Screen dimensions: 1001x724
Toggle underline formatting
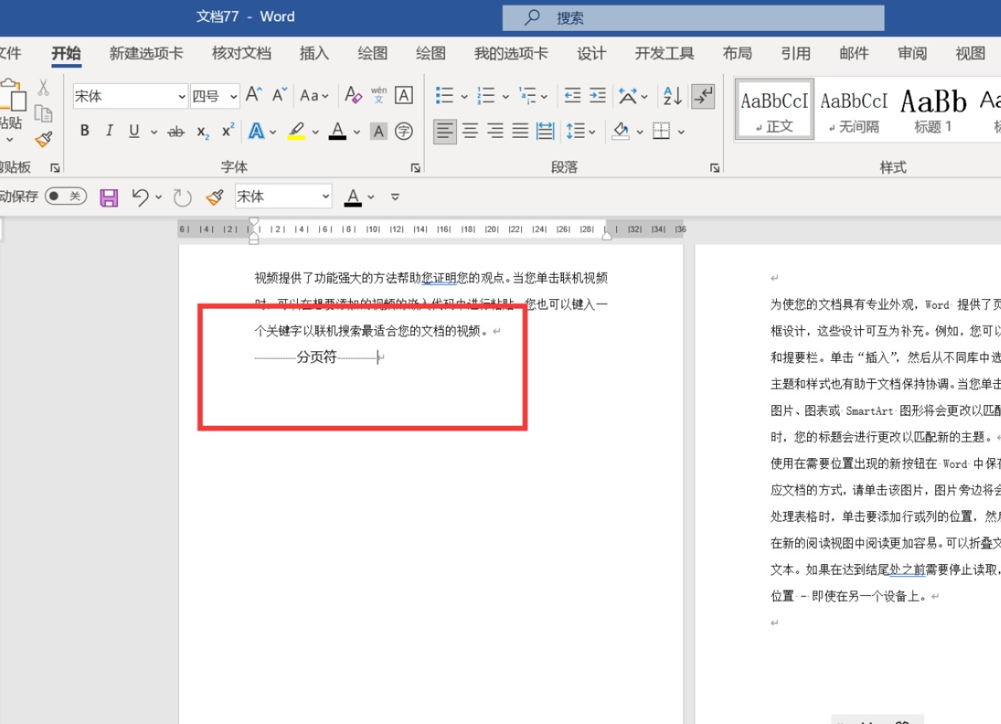(134, 131)
